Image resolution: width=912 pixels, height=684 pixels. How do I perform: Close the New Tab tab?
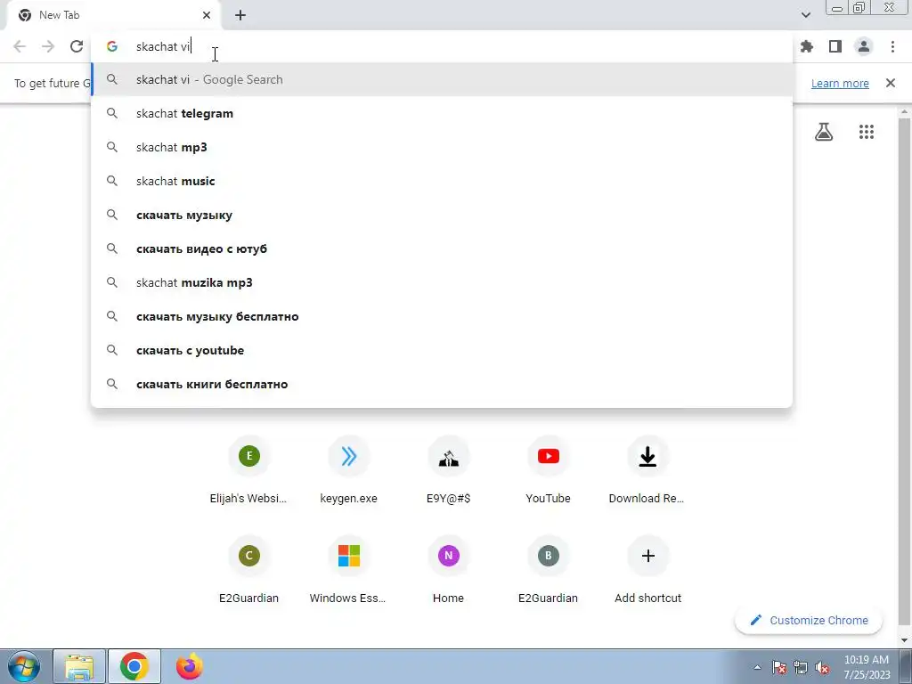tap(207, 15)
